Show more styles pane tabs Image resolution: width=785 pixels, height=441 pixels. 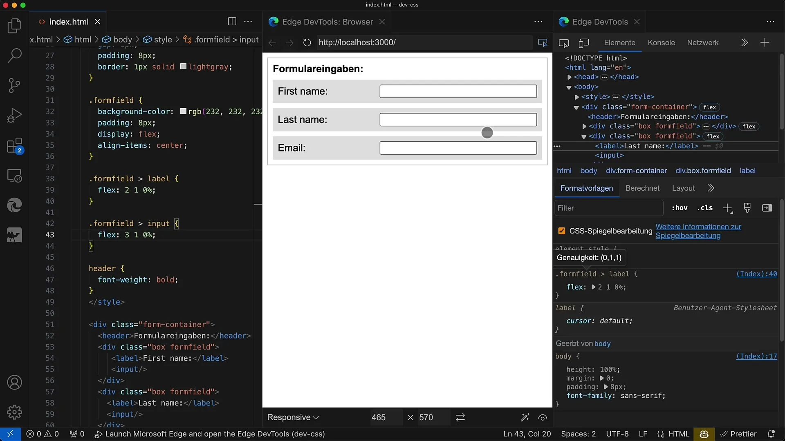[711, 188]
